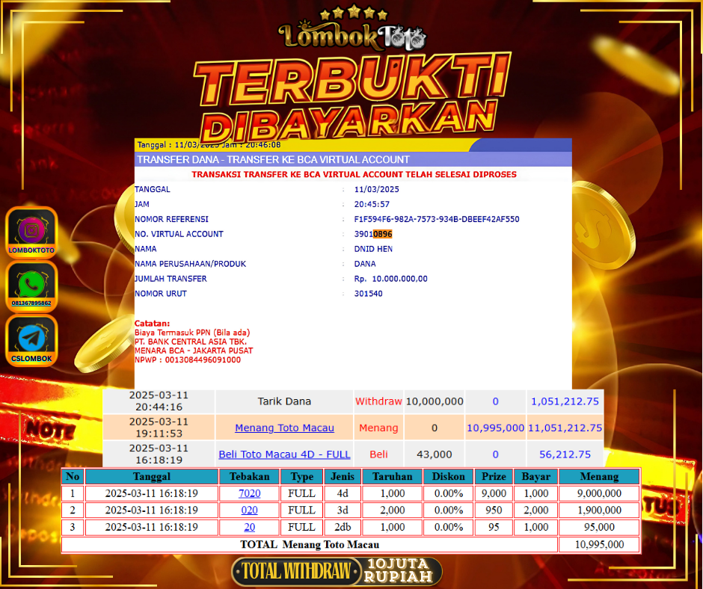Open the CSLOMBOK Telegram icon

[31, 340]
